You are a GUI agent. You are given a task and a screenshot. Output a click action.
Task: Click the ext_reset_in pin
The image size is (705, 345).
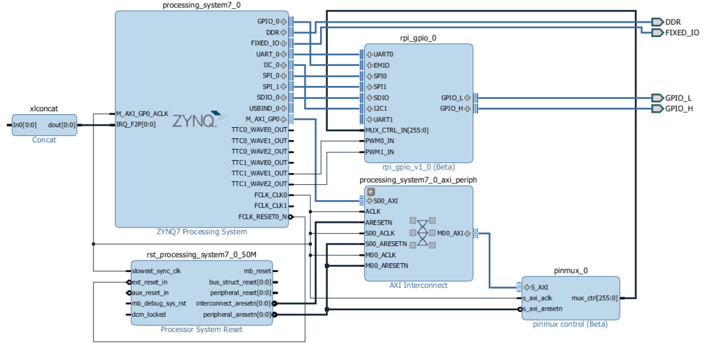point(149,282)
